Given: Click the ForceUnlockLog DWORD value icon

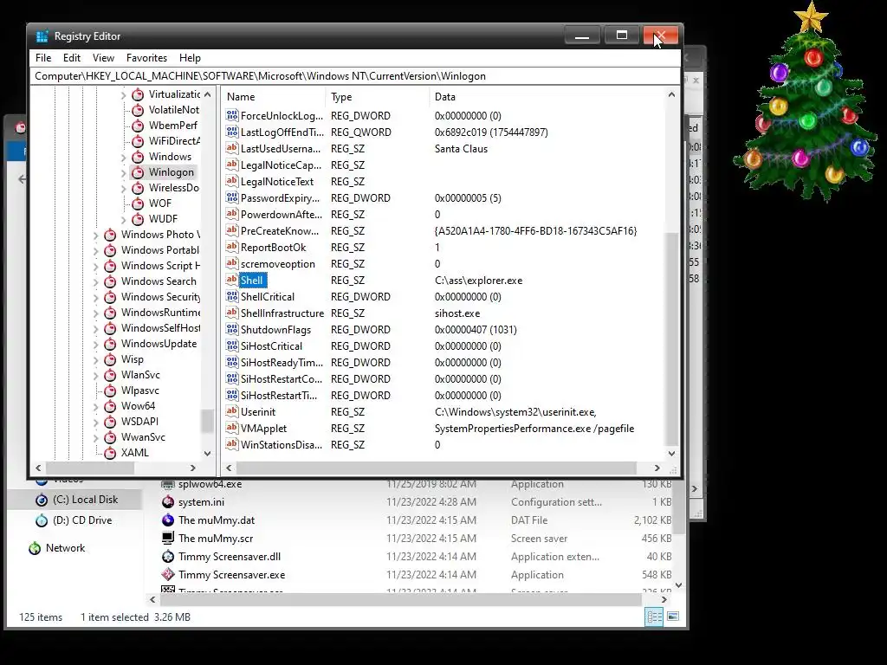Looking at the screenshot, I should [x=231, y=115].
